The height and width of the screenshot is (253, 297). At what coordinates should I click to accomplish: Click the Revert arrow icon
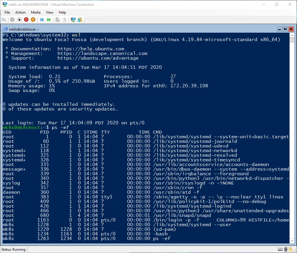pos(64,20)
